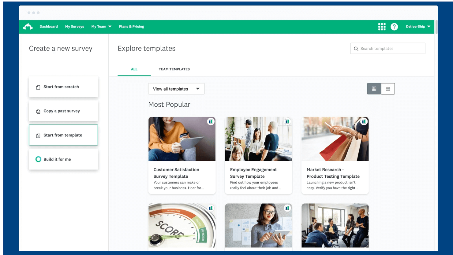The height and width of the screenshot is (255, 453).
Task: Choose the Start from scratch option
Action: point(63,87)
